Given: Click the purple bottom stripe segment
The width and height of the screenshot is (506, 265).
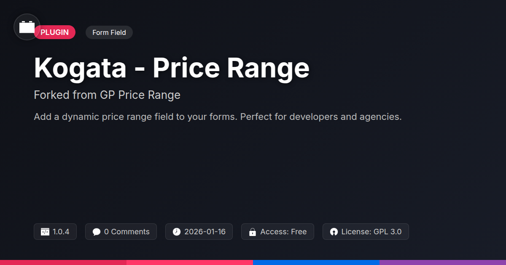Looking at the screenshot, I should (x=443, y=262).
